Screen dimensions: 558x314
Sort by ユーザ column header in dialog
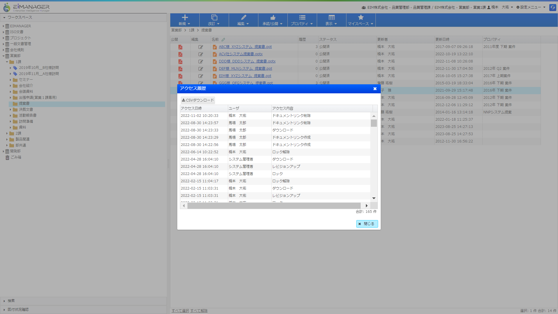[x=250, y=108]
